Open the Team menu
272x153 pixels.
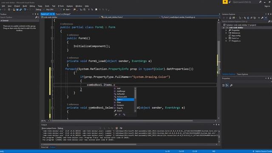[x=40, y=6]
